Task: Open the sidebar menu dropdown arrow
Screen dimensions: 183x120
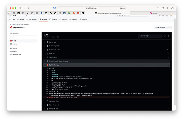Action: [x=24, y=8]
